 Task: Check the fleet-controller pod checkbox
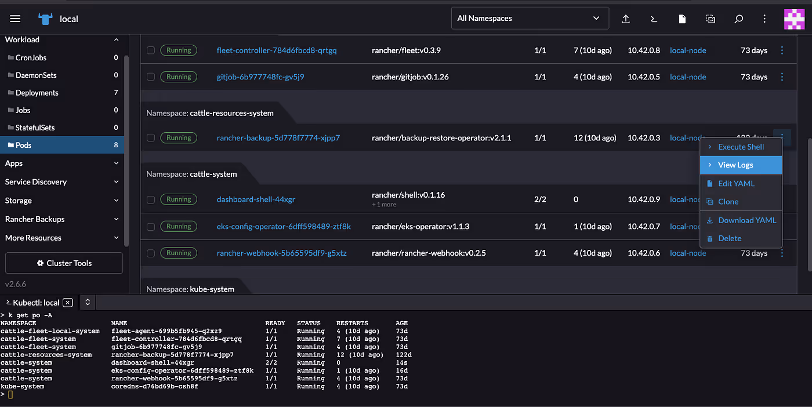click(151, 50)
